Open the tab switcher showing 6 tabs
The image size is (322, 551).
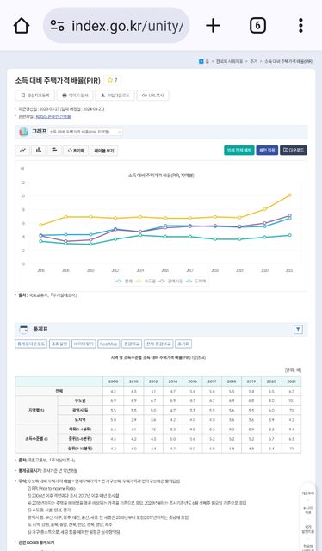257,26
